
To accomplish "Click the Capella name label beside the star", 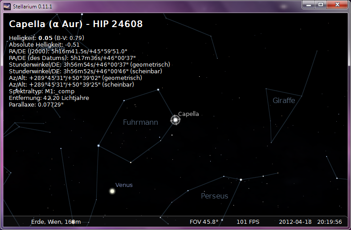I will click(188, 114).
